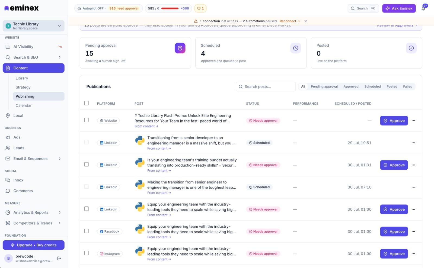Viewport: 434px width, 268px height.
Task: Click Upgrade • Buy credits button
Action: point(34,245)
